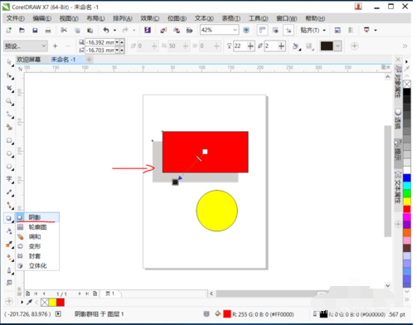Switch to the 欢迎屏幕 tab
The width and height of the screenshot is (417, 325).
(x=29, y=60)
